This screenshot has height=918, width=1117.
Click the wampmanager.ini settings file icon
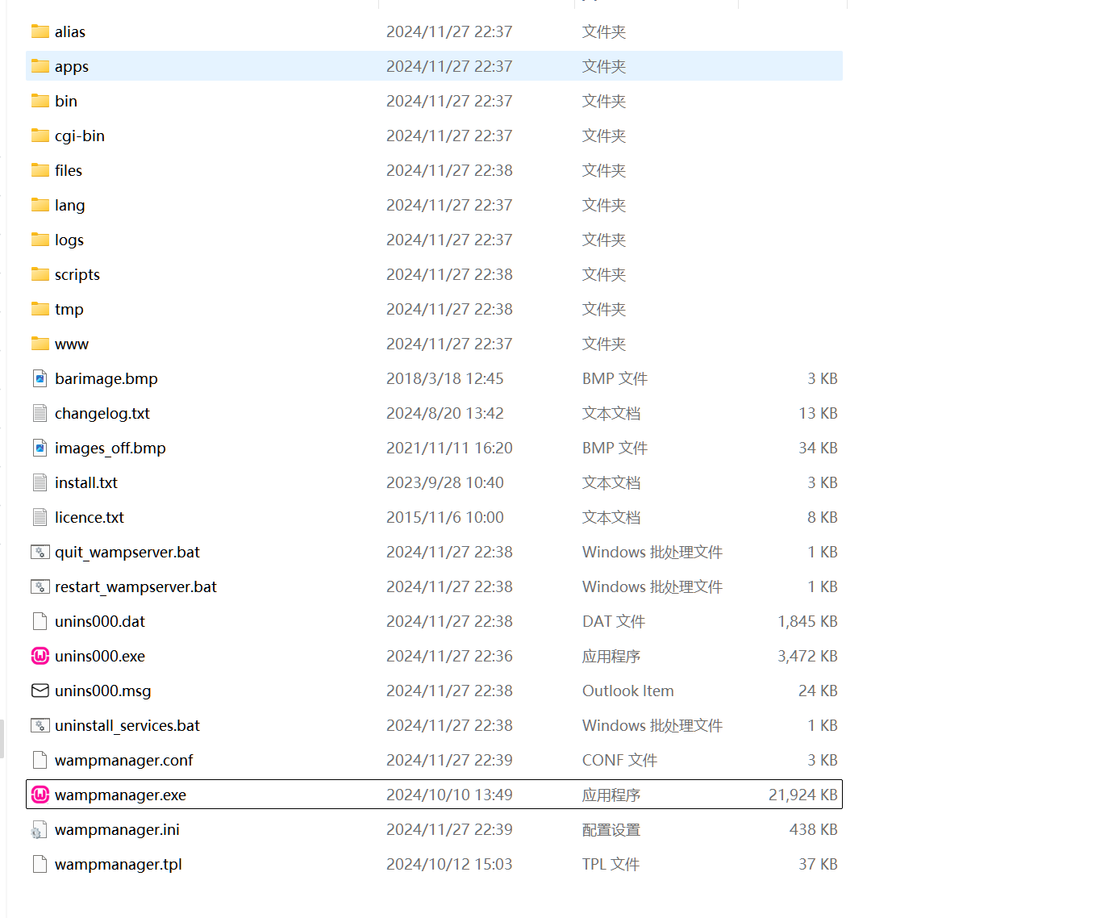pos(40,829)
